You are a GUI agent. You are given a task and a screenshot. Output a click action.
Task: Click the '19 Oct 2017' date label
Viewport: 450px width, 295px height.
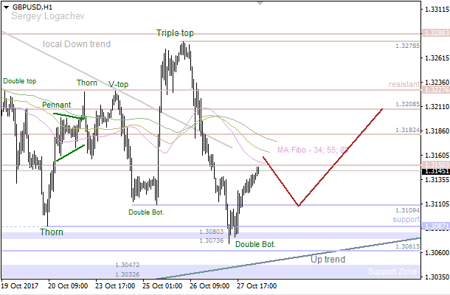pos(21,285)
